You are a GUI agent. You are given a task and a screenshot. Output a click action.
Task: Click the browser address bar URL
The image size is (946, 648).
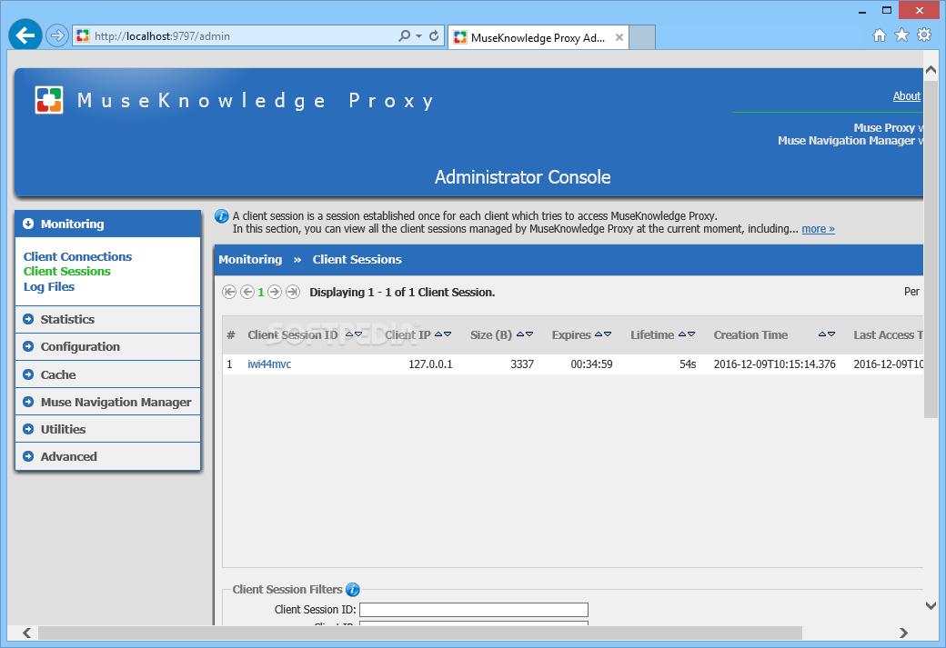coord(162,36)
